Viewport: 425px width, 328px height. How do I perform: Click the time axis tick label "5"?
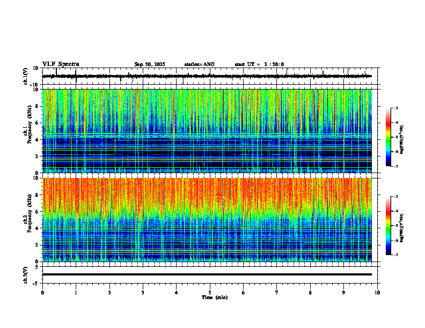tap(210, 293)
